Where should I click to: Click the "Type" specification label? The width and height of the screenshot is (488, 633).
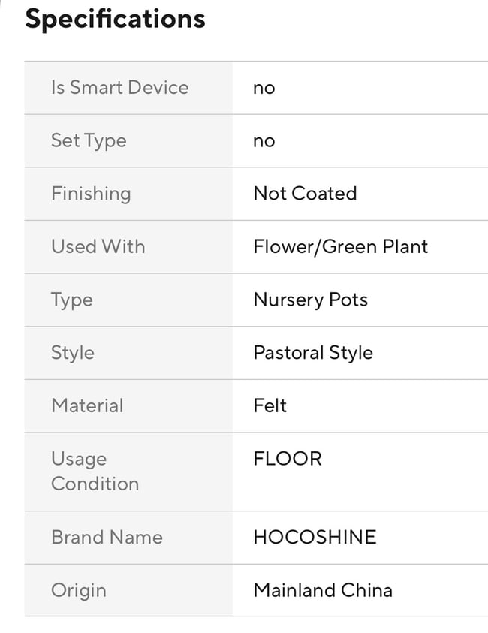(x=72, y=300)
